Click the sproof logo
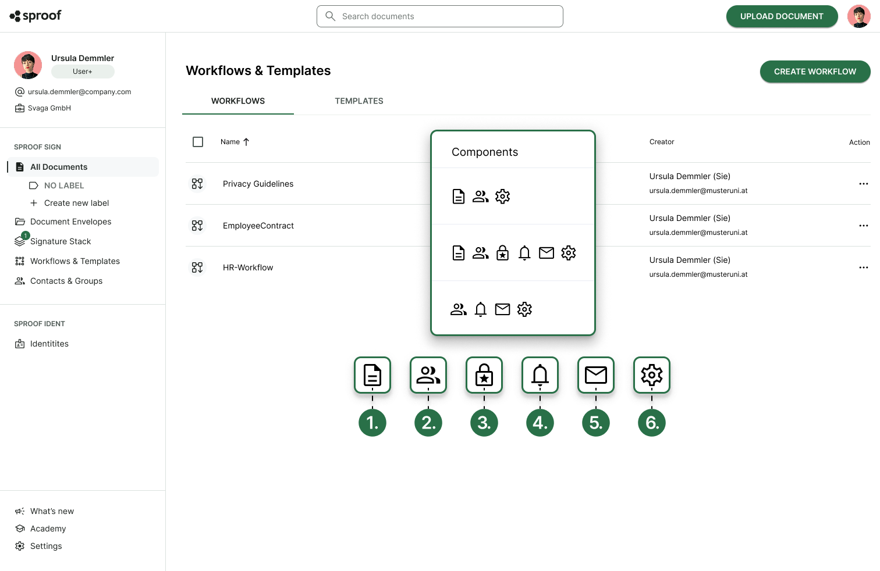This screenshot has height=571, width=880. [x=36, y=16]
